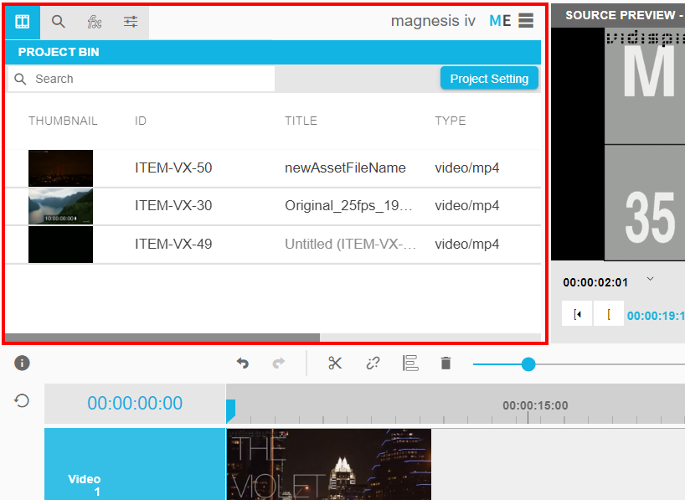Undo the last edit
This screenshot has width=685, height=500.
(x=243, y=363)
